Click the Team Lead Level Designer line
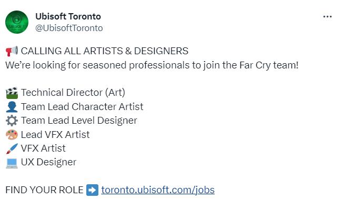342x199 pixels. (79, 121)
